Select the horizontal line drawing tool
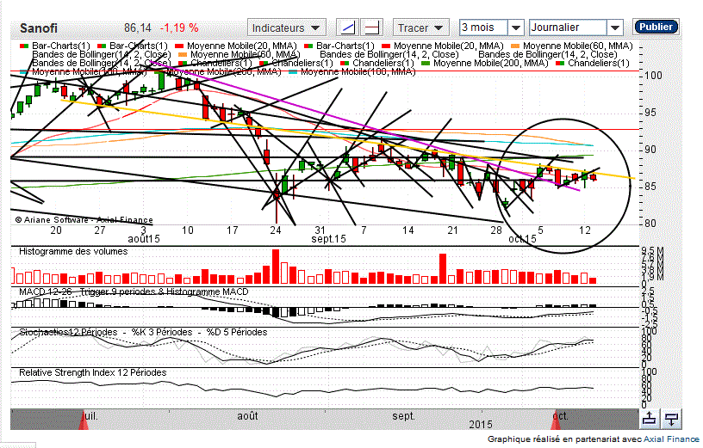This screenshot has width=703, height=448. tap(371, 28)
